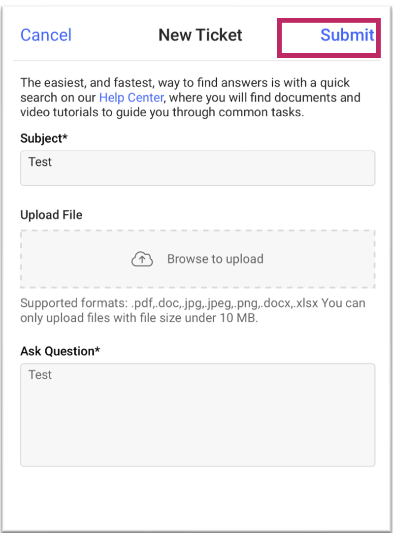393x533 pixels.
Task: Click the intro paragraph about quick search
Action: pos(191,97)
